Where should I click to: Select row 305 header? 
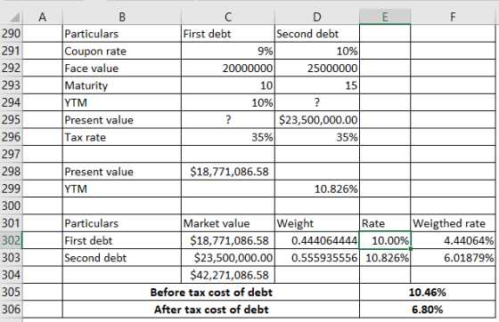click(11, 292)
